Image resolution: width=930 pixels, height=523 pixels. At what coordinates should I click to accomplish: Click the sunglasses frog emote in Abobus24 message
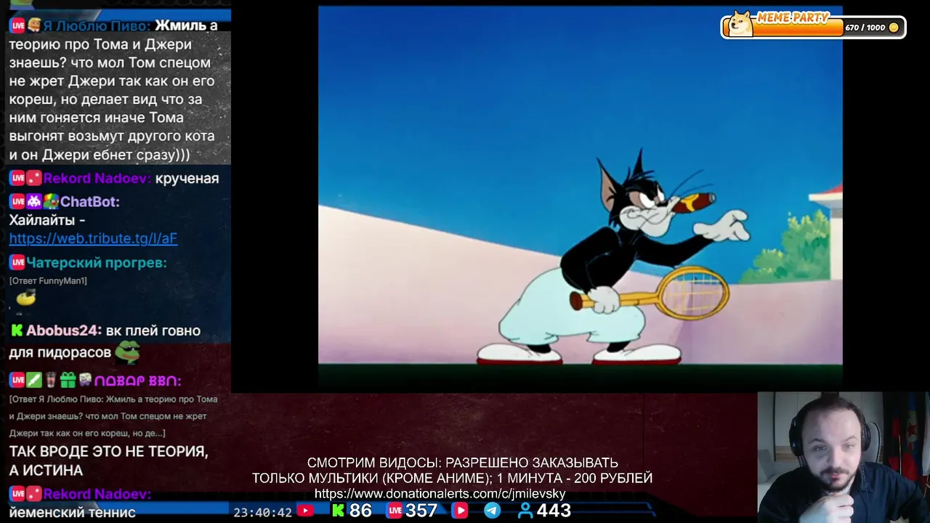click(127, 352)
